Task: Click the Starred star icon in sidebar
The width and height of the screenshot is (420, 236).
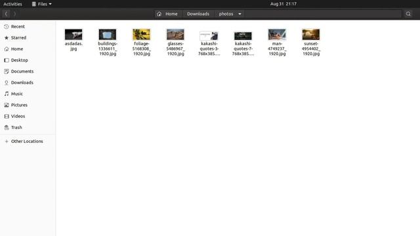Action: tap(7, 38)
